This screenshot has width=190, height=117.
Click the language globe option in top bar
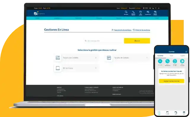click(146, 8)
